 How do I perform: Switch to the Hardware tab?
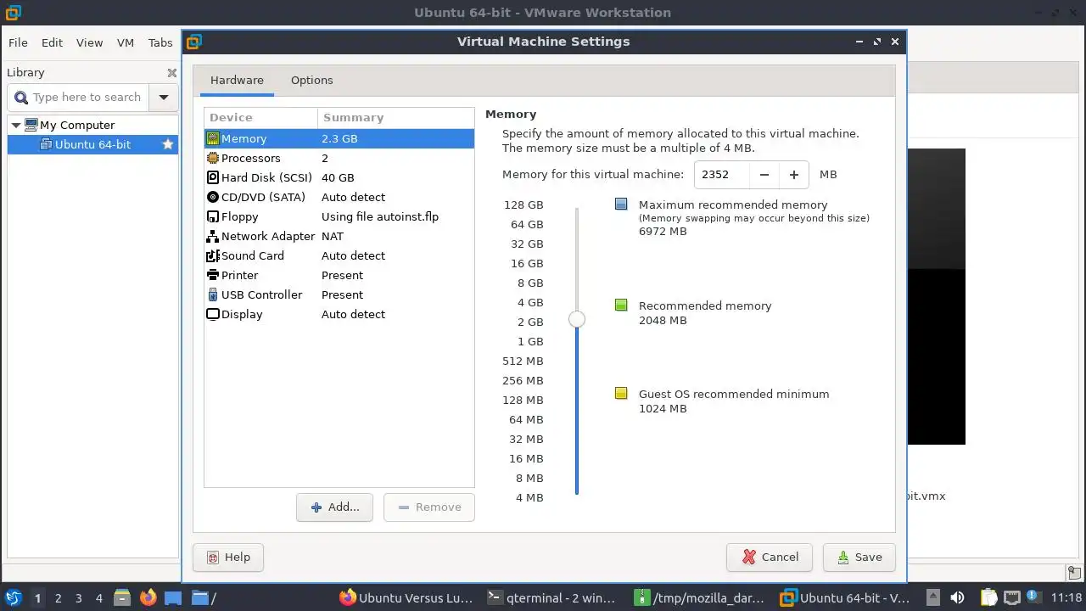237,80
